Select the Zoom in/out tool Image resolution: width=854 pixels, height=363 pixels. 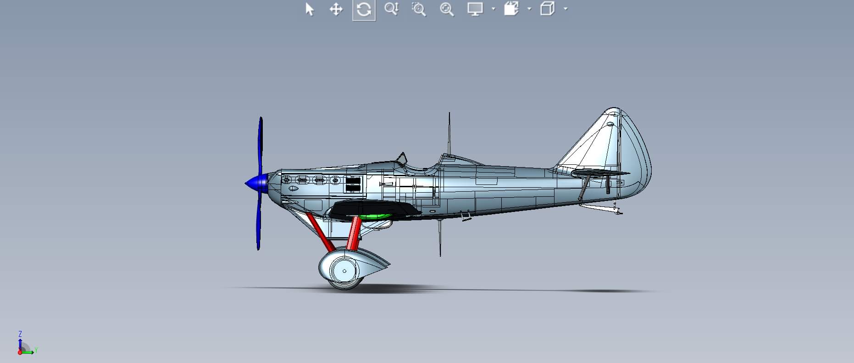(392, 9)
